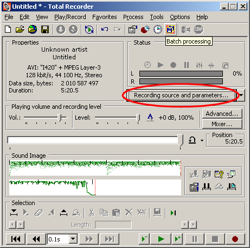Copy the selection using the copy icon
The height and width of the screenshot is (248, 250).
[104, 213]
